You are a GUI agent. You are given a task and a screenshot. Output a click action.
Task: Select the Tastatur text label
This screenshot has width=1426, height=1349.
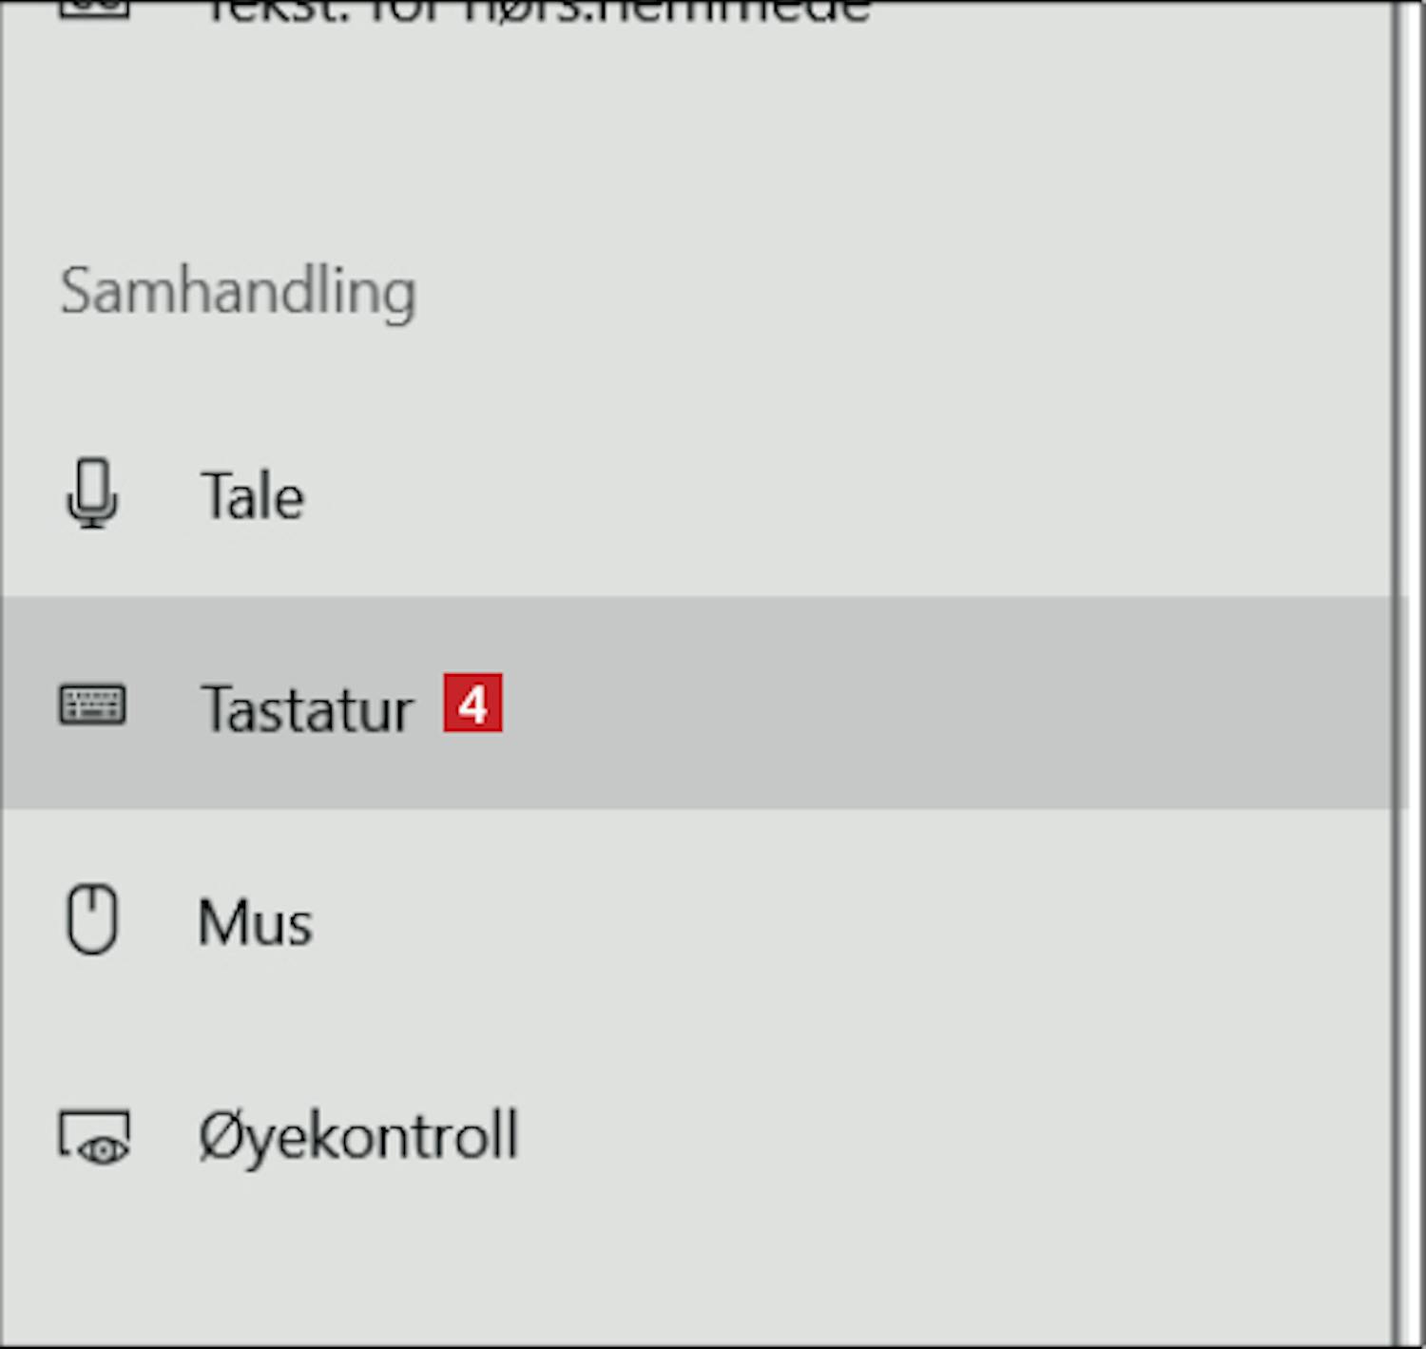point(307,708)
